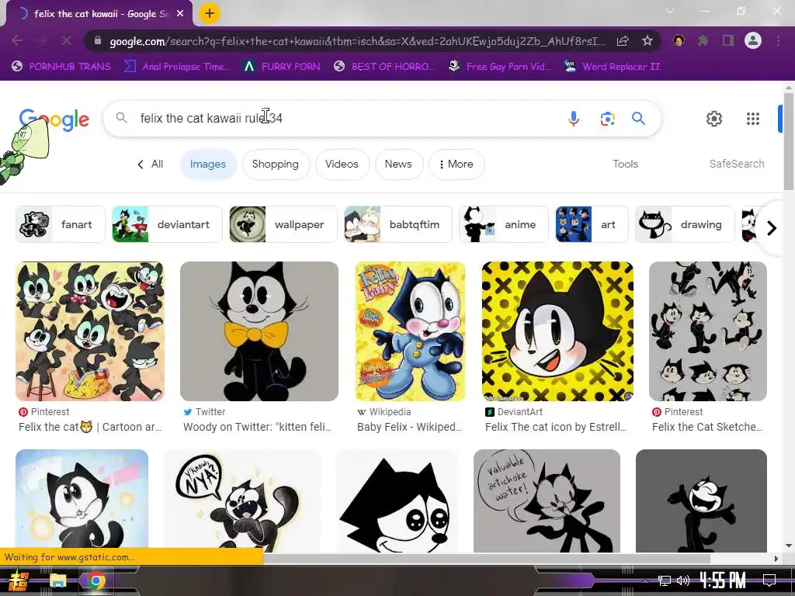The image size is (795, 596).
Task: Switch to Videos results
Action: tap(342, 165)
